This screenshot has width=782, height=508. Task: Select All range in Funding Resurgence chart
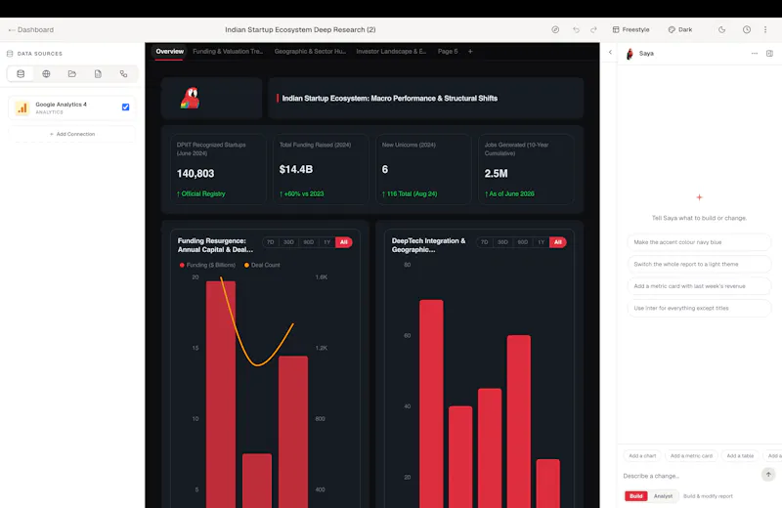tap(344, 242)
